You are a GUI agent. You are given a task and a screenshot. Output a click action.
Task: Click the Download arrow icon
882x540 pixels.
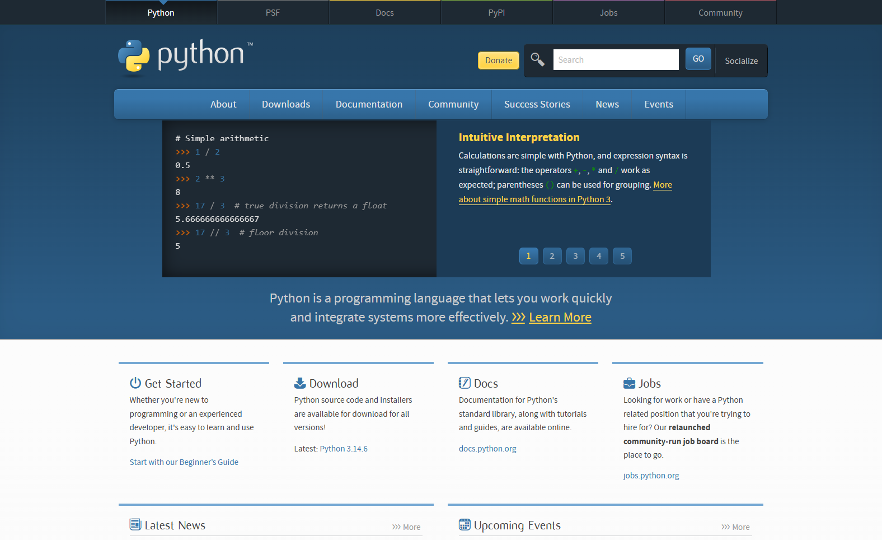pos(300,383)
